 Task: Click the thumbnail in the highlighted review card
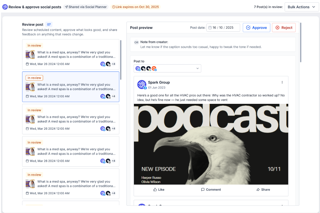[30, 87]
